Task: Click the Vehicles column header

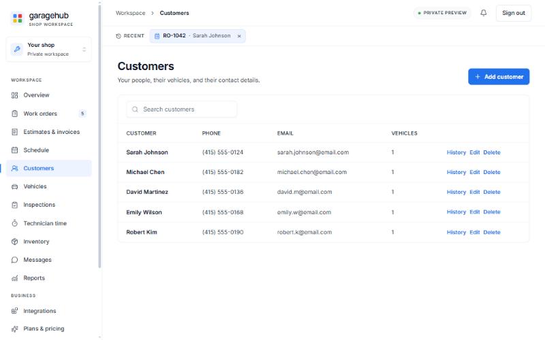Action: pos(404,133)
